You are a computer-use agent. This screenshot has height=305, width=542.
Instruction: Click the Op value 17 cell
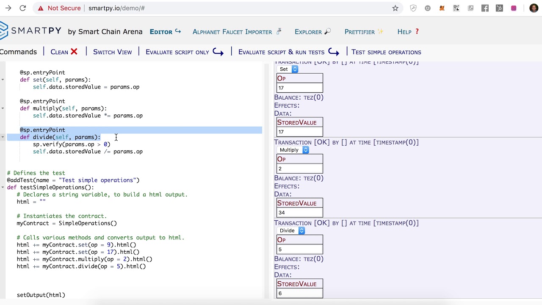[x=300, y=88]
